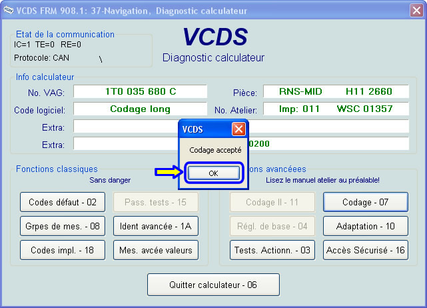Image resolution: width=427 pixels, height=308 pixels.
Task: Confirm the message by pressing OK
Action: click(213, 173)
